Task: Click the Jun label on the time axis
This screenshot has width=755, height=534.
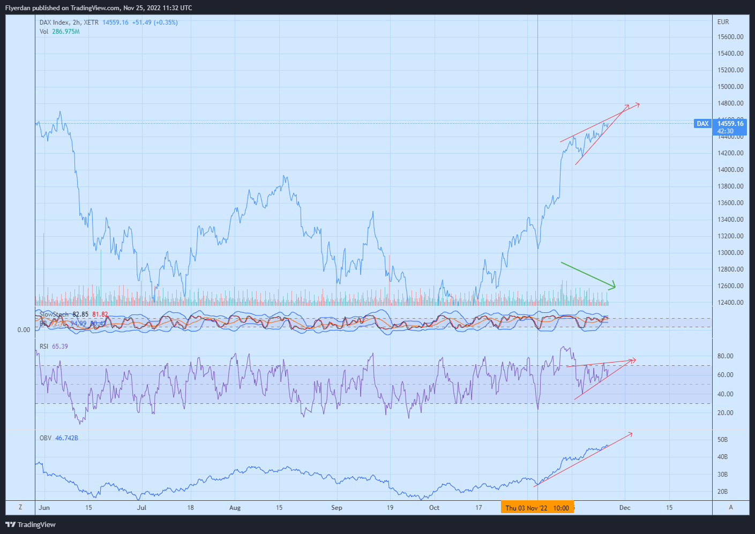Action: pos(44,508)
